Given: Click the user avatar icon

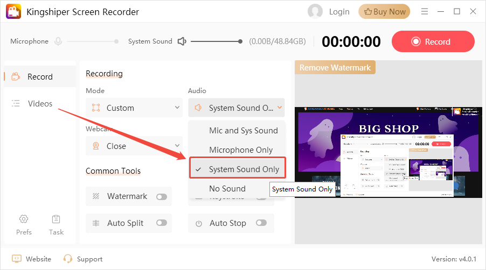Looking at the screenshot, I should click(x=315, y=11).
